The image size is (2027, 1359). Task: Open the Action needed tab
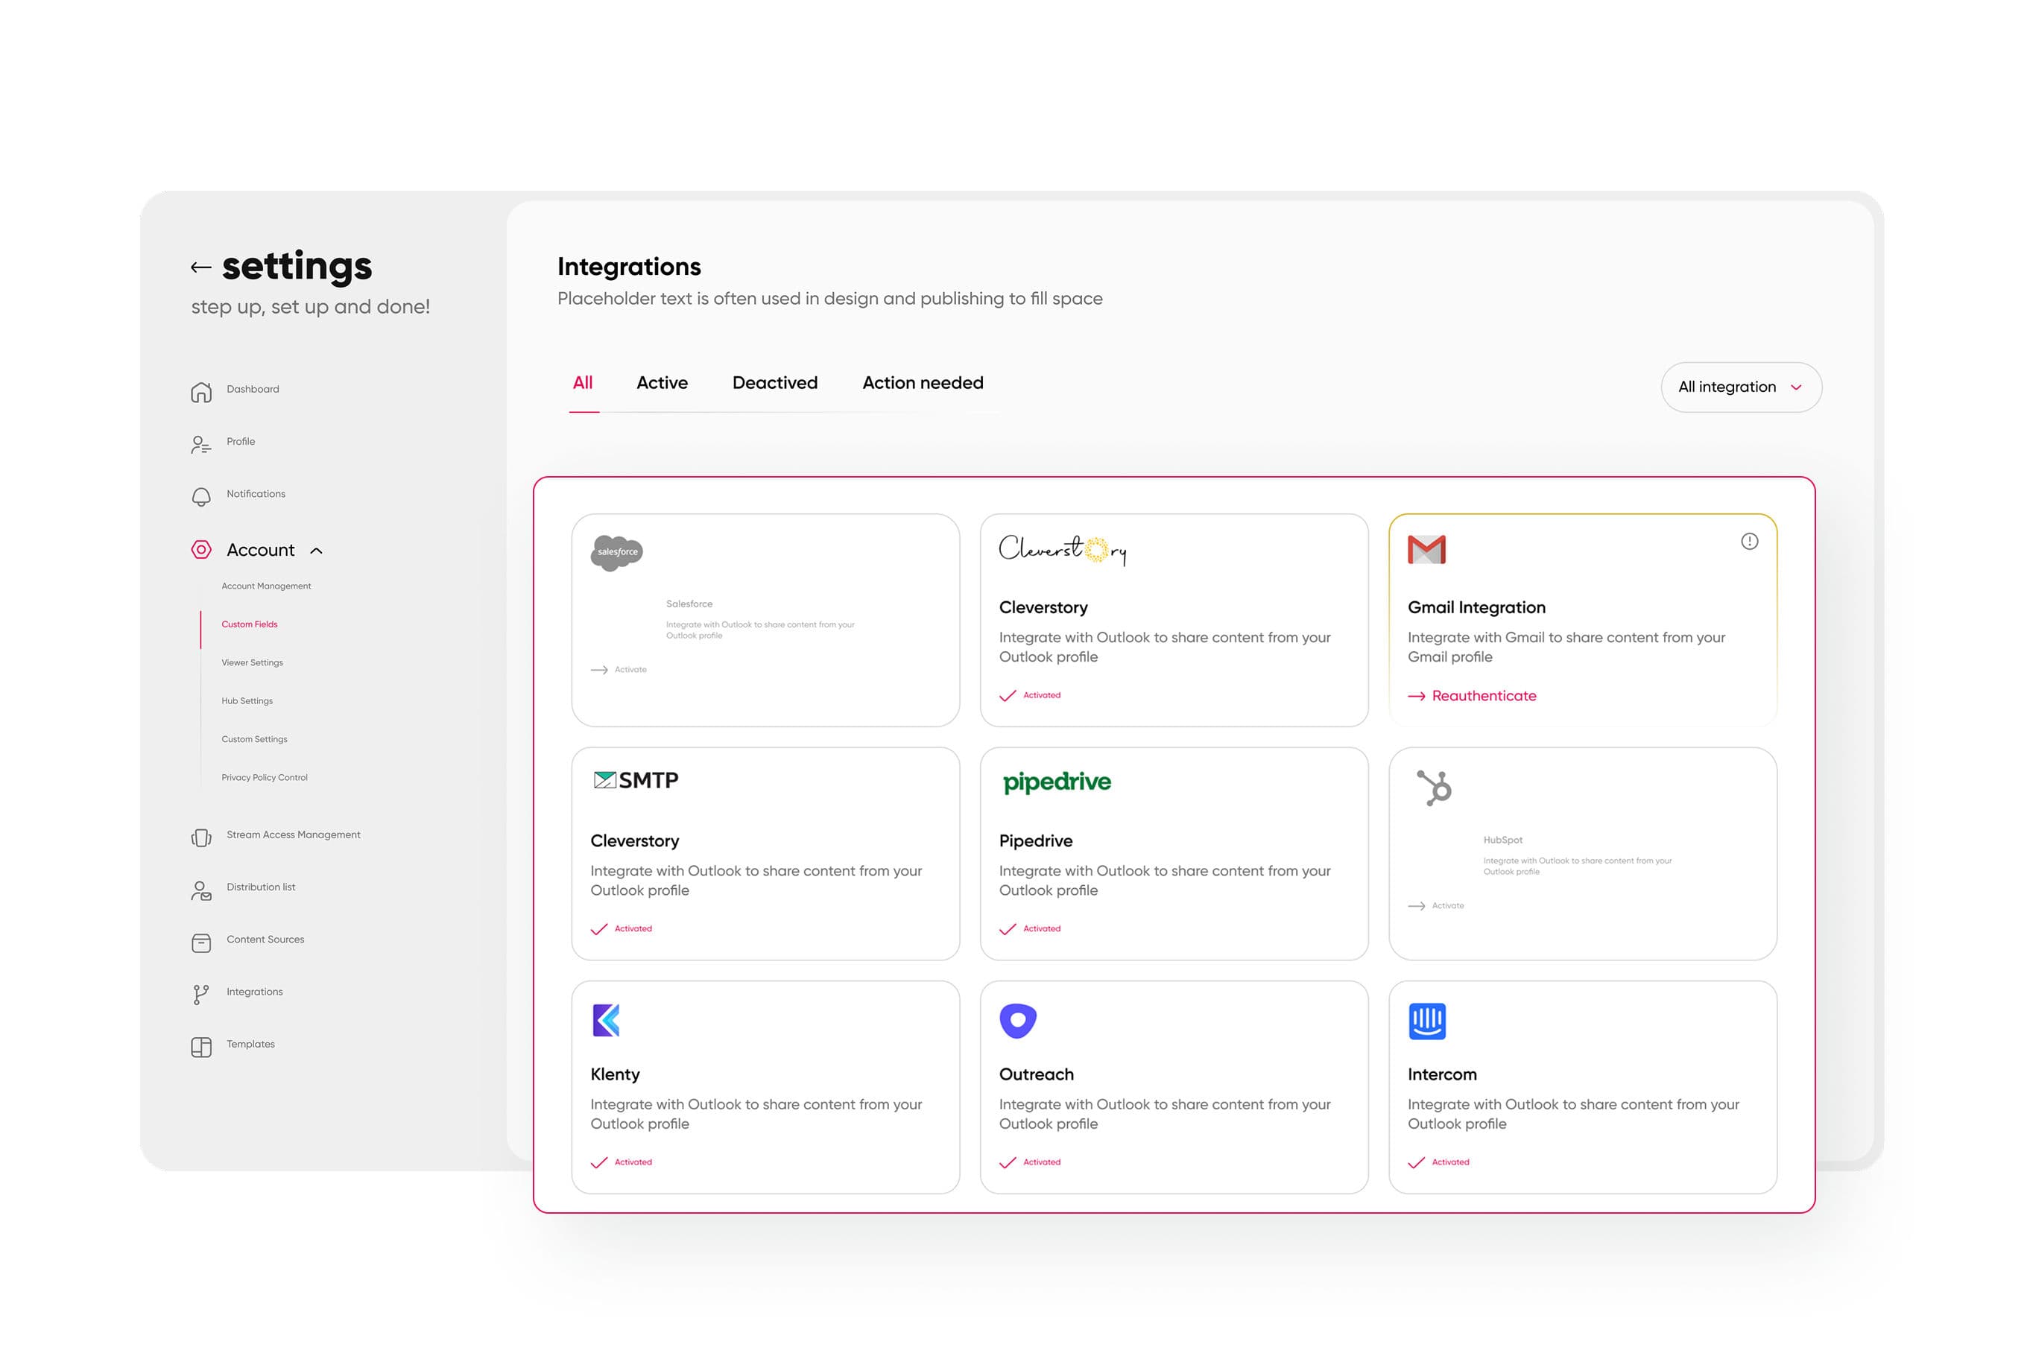(x=923, y=383)
